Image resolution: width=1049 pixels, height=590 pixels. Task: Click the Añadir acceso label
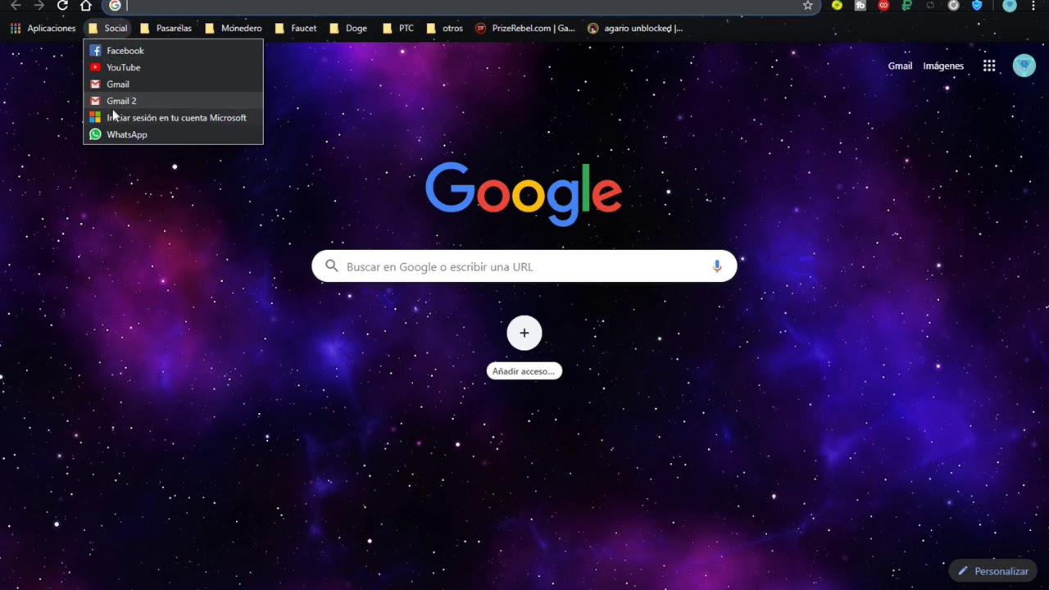click(x=524, y=371)
